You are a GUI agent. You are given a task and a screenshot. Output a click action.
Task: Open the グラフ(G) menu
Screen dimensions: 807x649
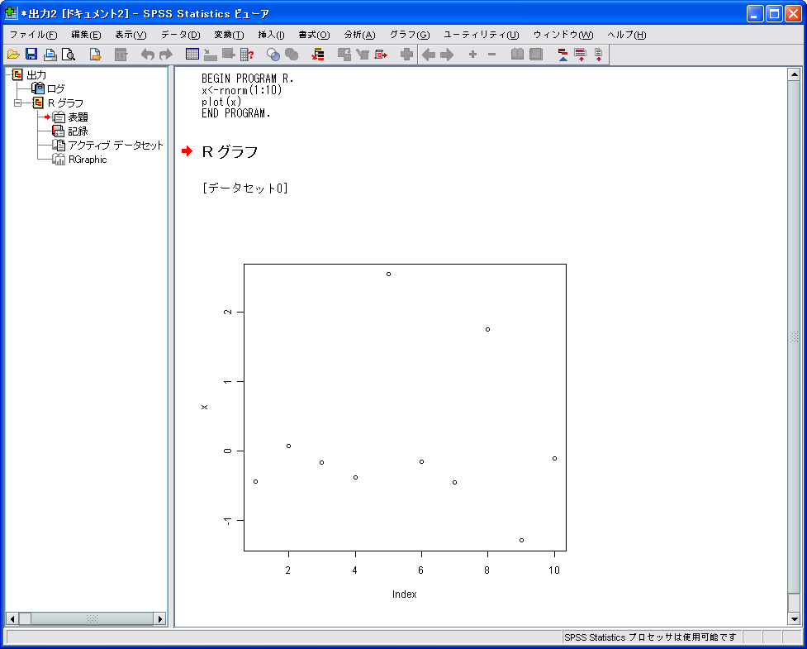(409, 35)
